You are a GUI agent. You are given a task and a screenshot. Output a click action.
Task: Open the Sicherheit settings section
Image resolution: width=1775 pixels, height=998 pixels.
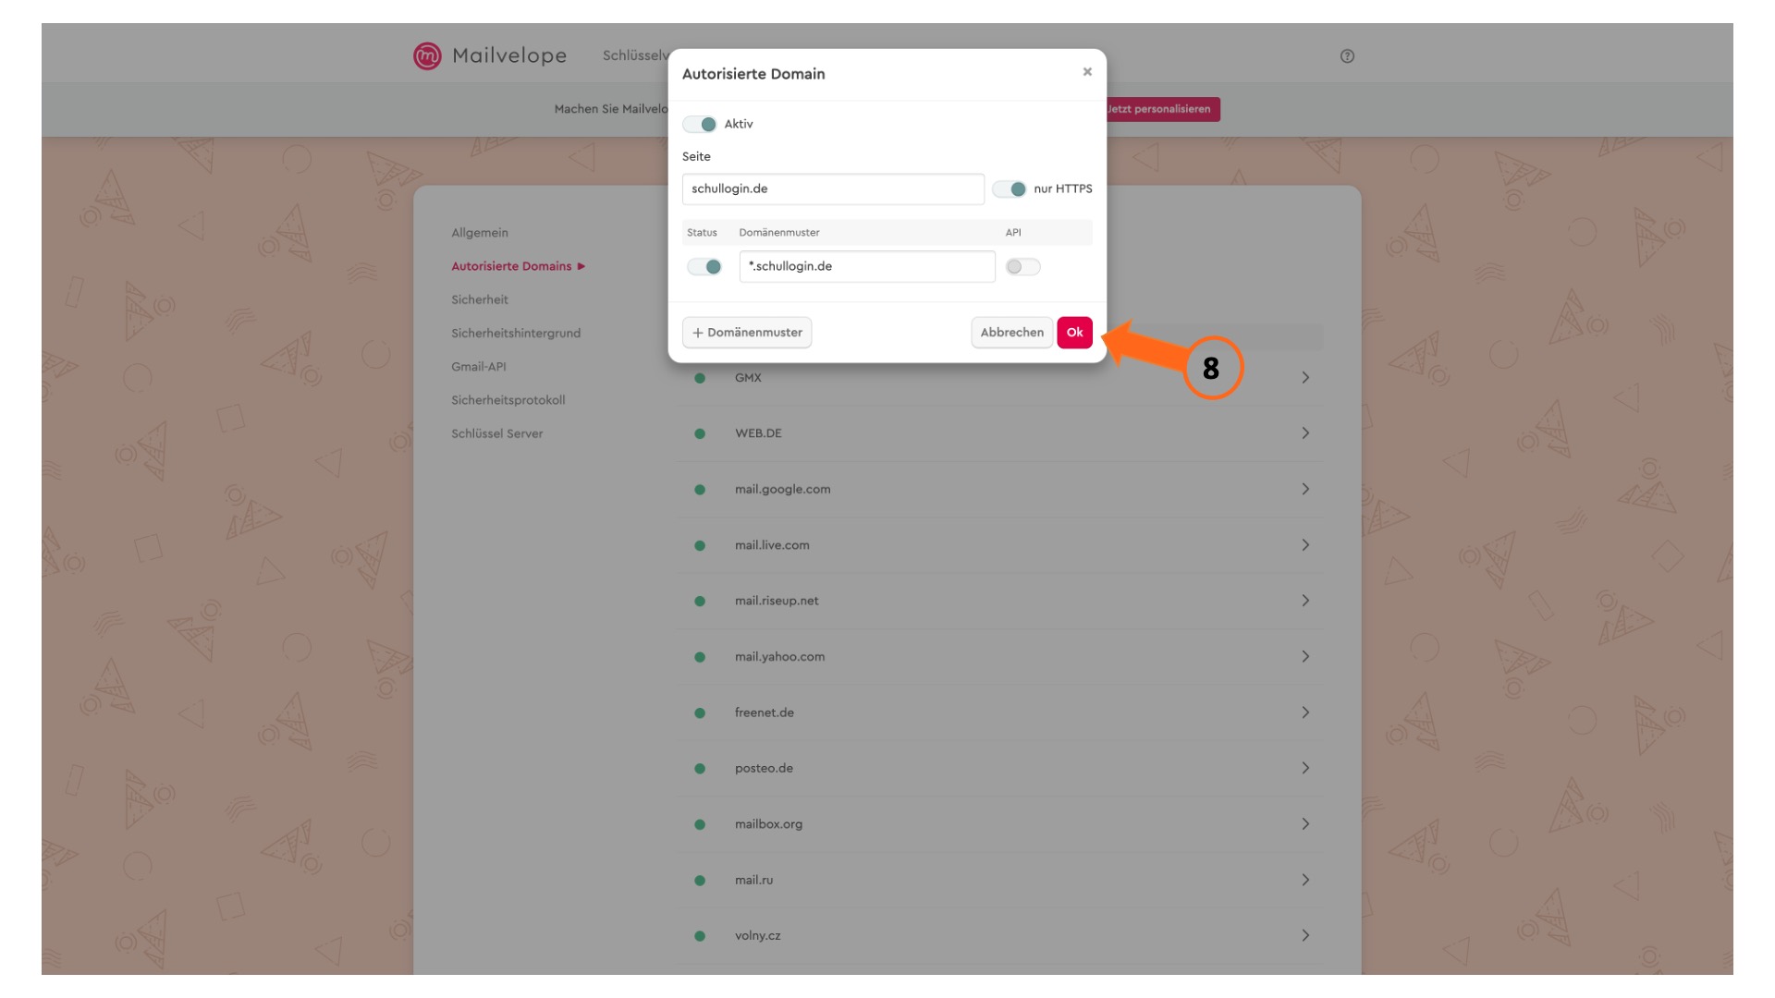(480, 299)
